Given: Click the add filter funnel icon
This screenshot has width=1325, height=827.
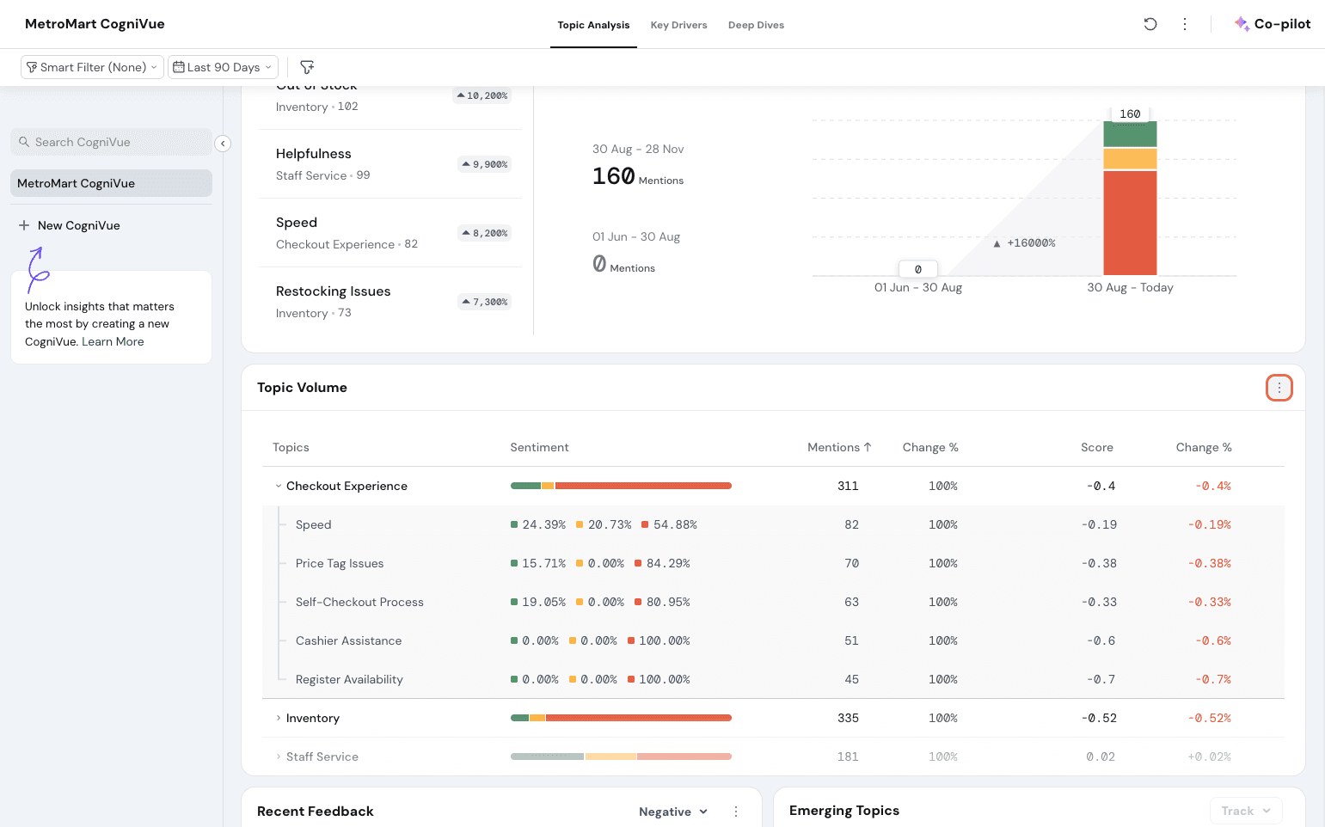Looking at the screenshot, I should [307, 67].
